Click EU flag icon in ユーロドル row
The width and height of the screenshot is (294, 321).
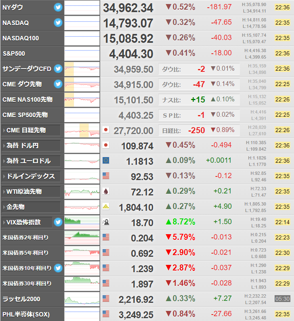point(106,160)
